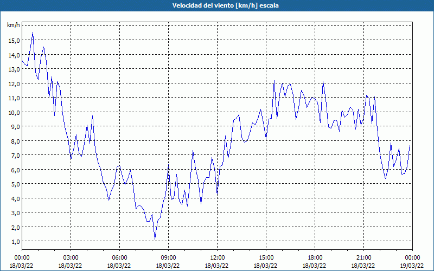Click the 'km/h' unit label on the y-axis
The width and height of the screenshot is (434, 271).
[13, 25]
